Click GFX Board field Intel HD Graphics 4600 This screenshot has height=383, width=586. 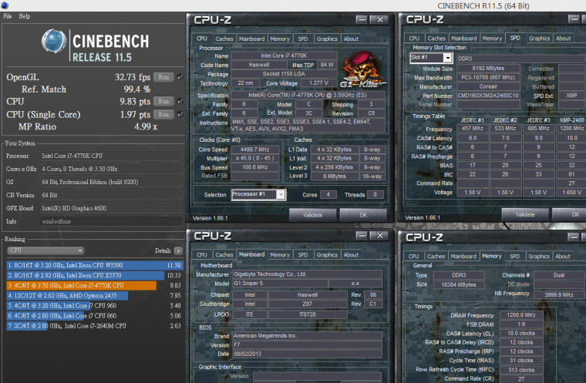(111, 208)
